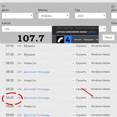Screen dimensions: 117x117
Task: Open the Начало menu item
Action: 78,40
